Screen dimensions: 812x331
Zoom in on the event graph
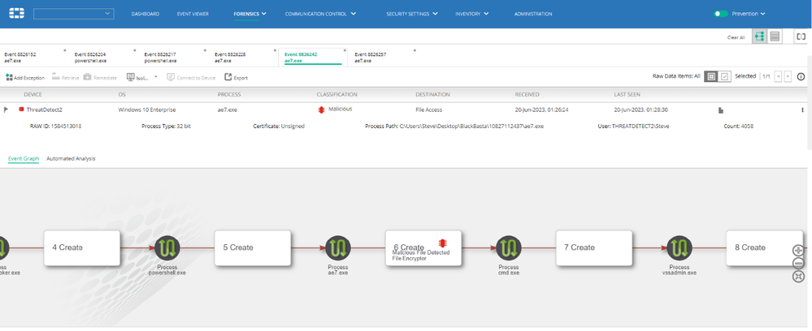point(798,251)
